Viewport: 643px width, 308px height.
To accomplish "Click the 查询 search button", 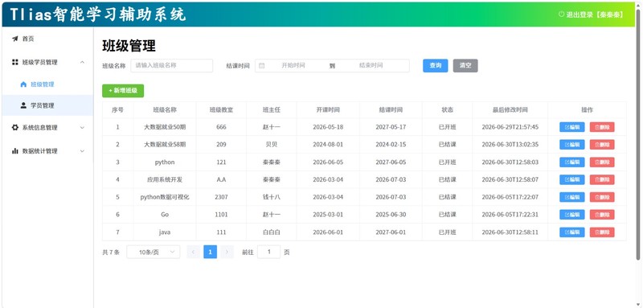I will tap(436, 66).
